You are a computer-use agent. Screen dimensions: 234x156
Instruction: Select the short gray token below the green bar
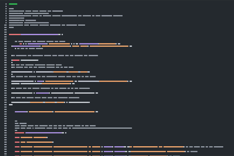pos(11,9)
